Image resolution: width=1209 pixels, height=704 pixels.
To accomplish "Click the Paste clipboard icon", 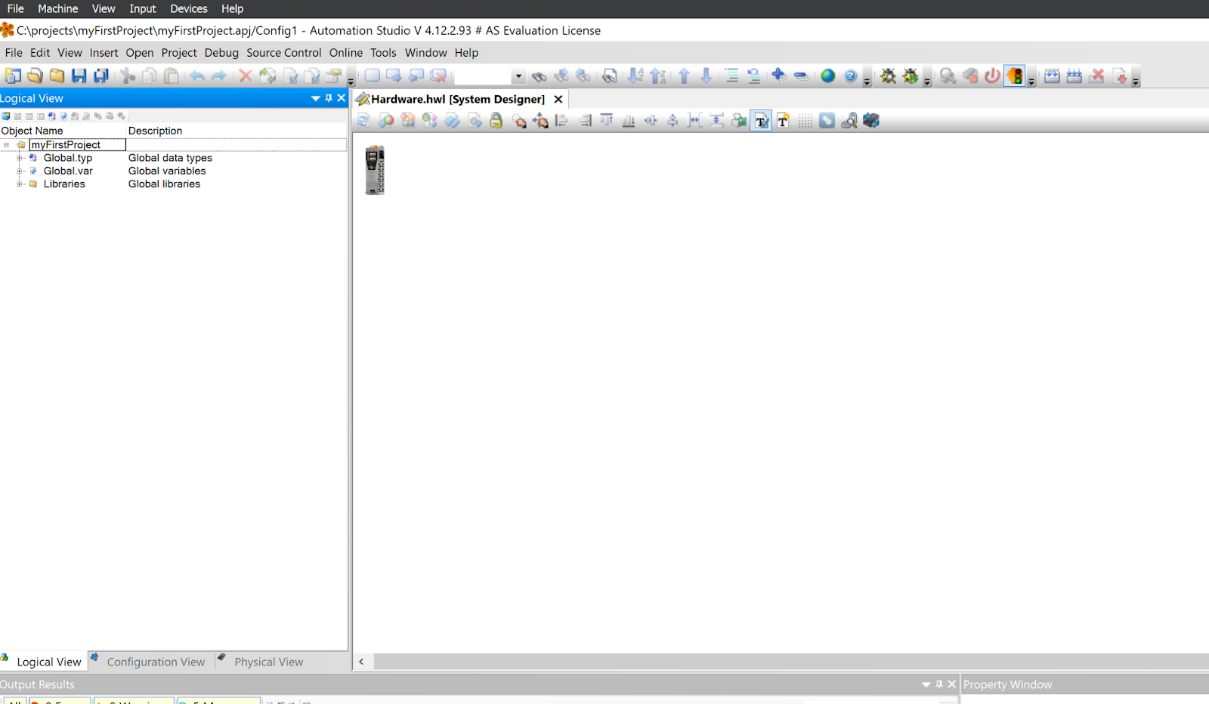I will pos(172,76).
